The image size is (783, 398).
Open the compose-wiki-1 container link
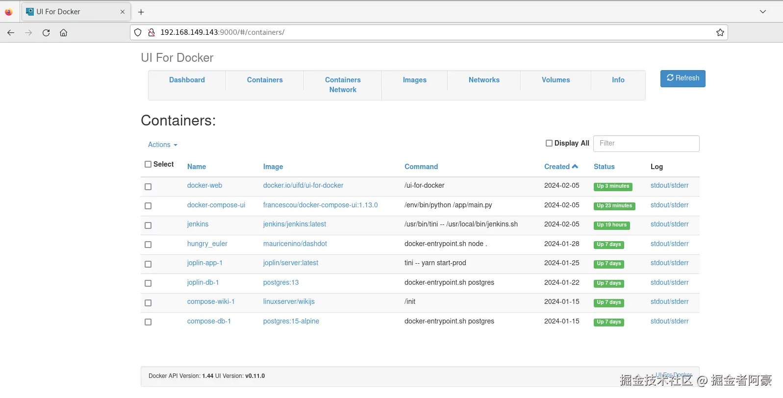[211, 301]
